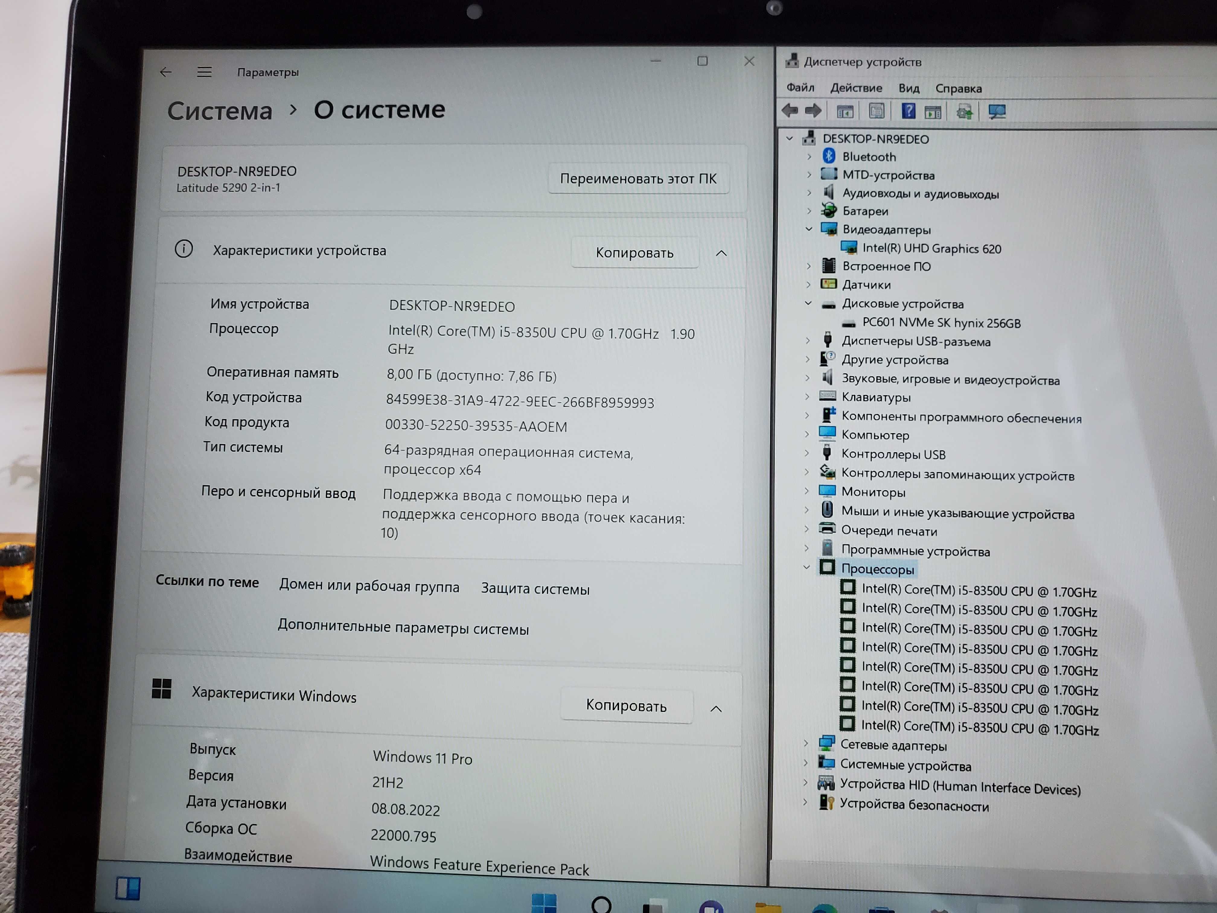Click the Датчики sensor icon
Screen dimensions: 1217x913
pyautogui.click(x=829, y=284)
